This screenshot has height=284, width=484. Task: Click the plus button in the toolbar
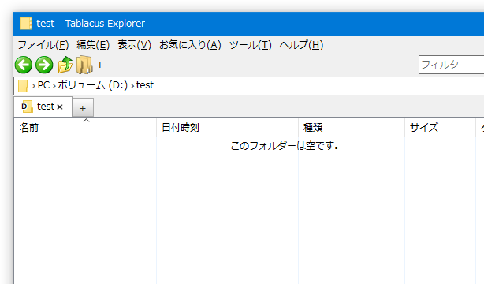tap(99, 65)
